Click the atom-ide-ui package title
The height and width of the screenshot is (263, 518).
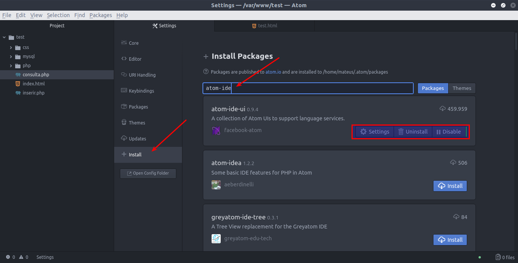coord(228,109)
